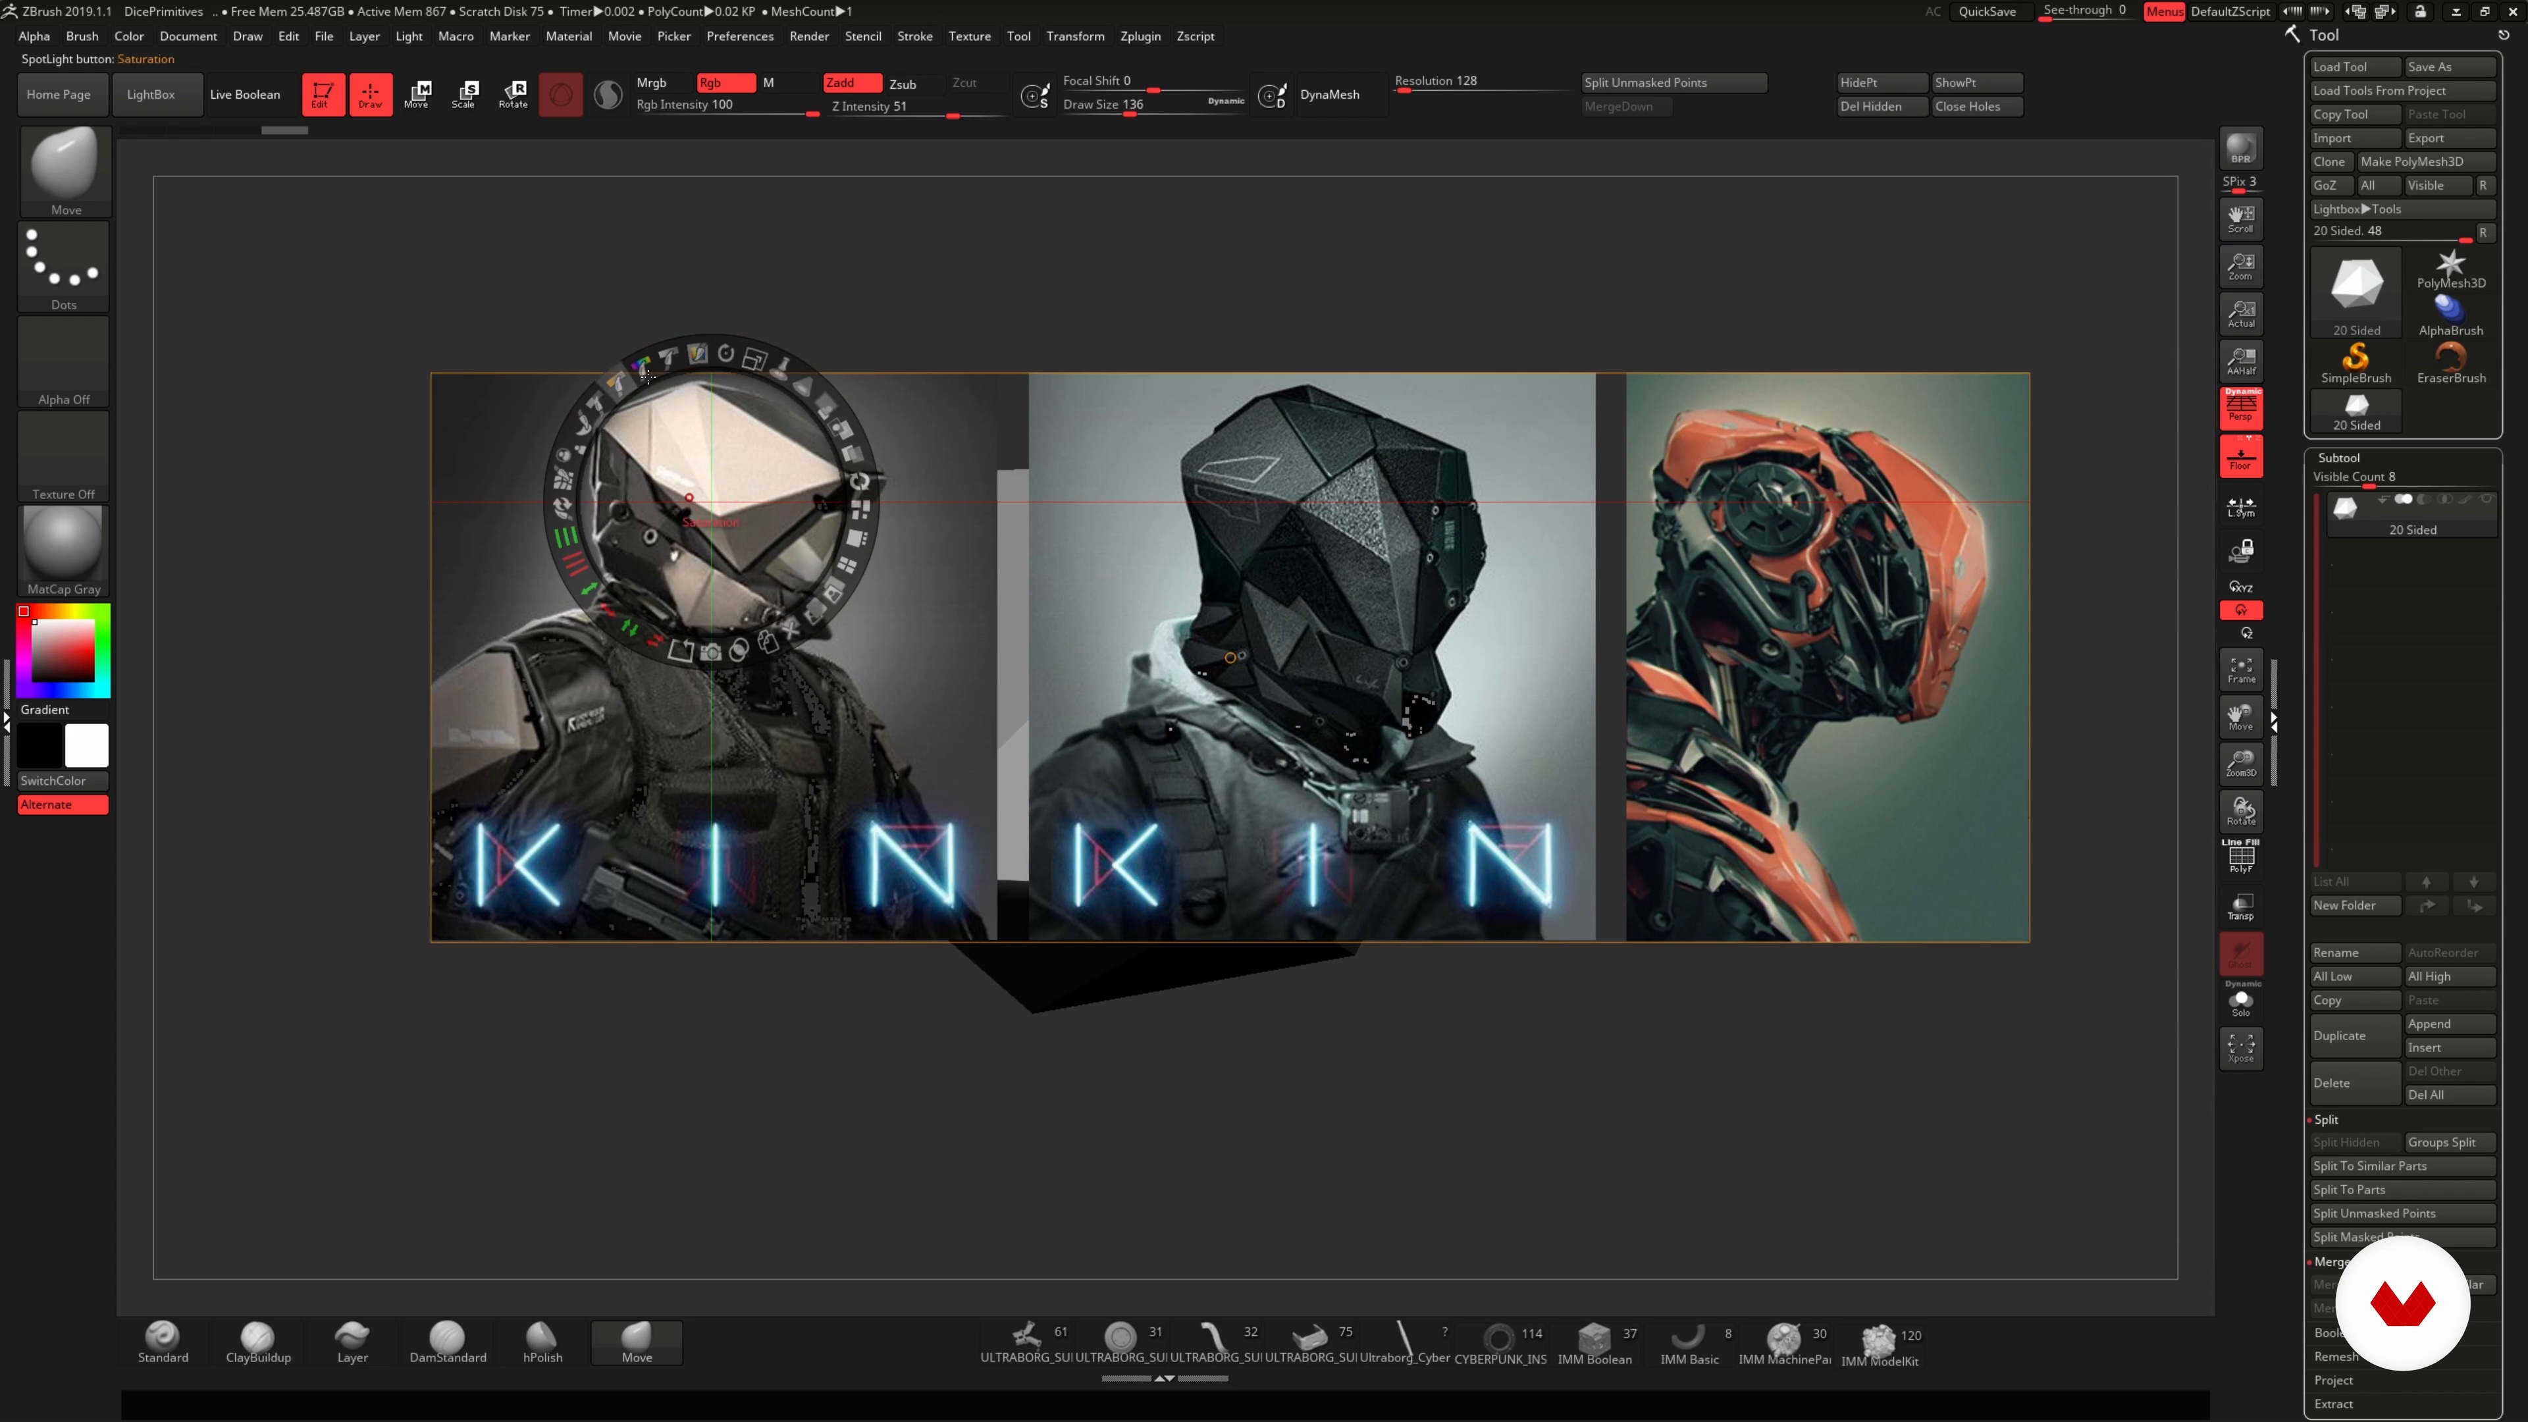The width and height of the screenshot is (2528, 1422).
Task: Click the AAHalf view icon
Action: (x=2240, y=361)
